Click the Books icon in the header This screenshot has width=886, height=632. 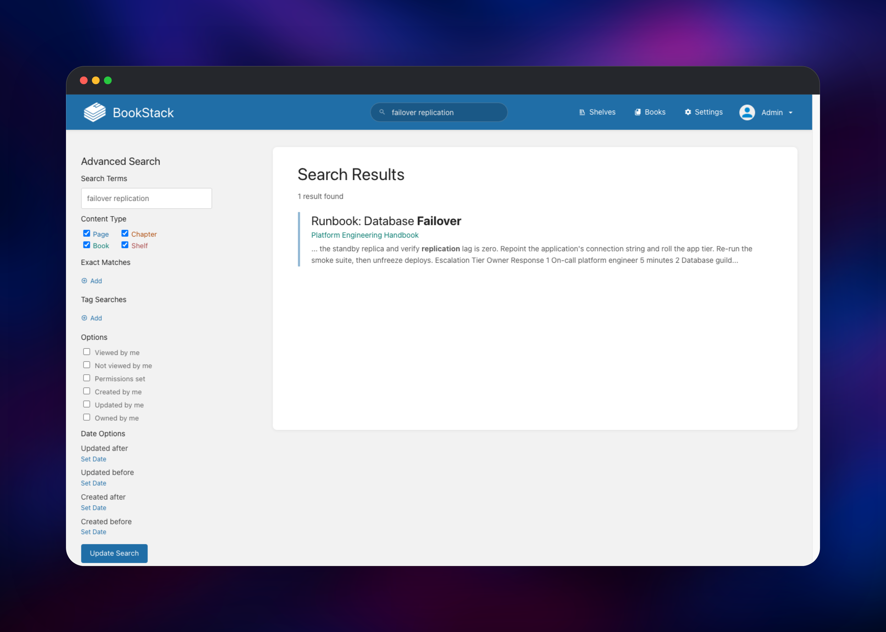638,112
